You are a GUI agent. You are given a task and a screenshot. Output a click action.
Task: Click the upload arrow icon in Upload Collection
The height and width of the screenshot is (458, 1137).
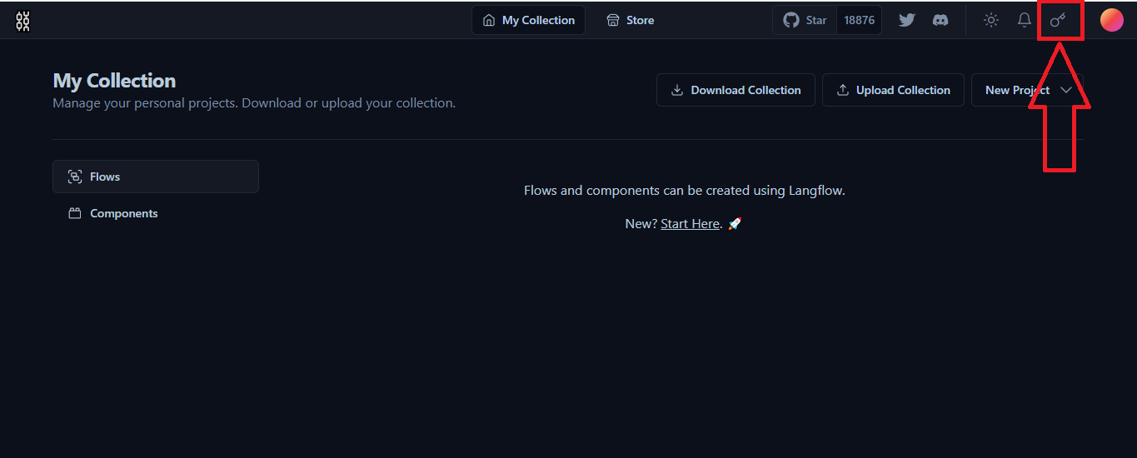pos(843,90)
